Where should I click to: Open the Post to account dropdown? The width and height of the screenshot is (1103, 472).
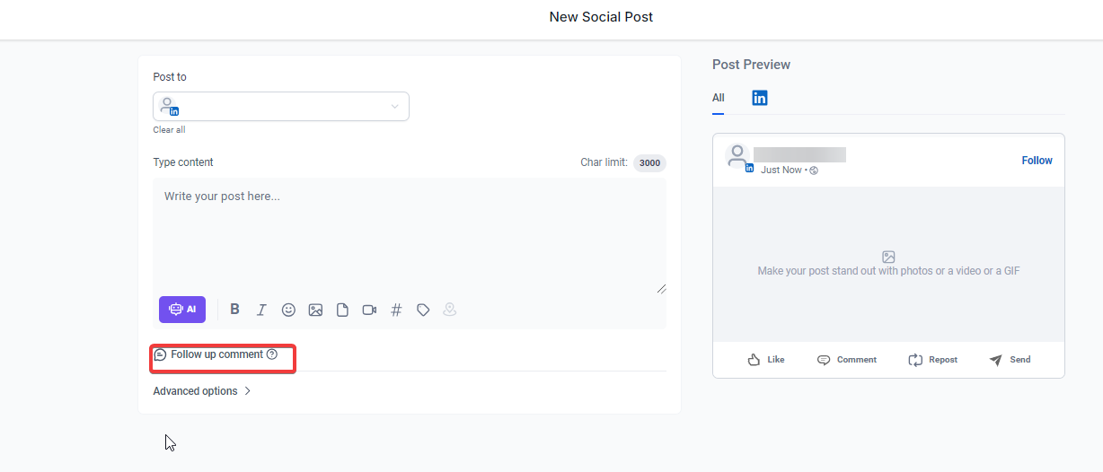280,106
